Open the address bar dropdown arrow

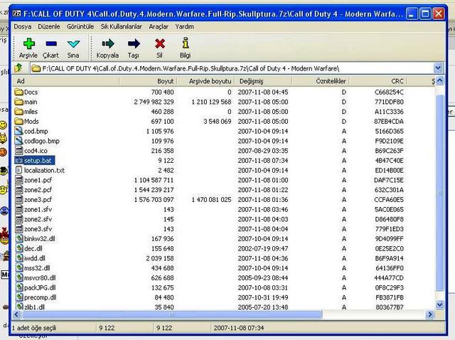tap(438, 68)
